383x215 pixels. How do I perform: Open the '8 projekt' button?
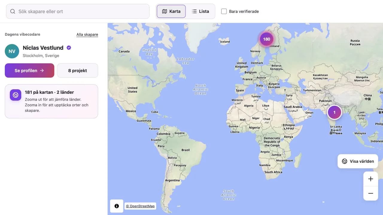(77, 70)
